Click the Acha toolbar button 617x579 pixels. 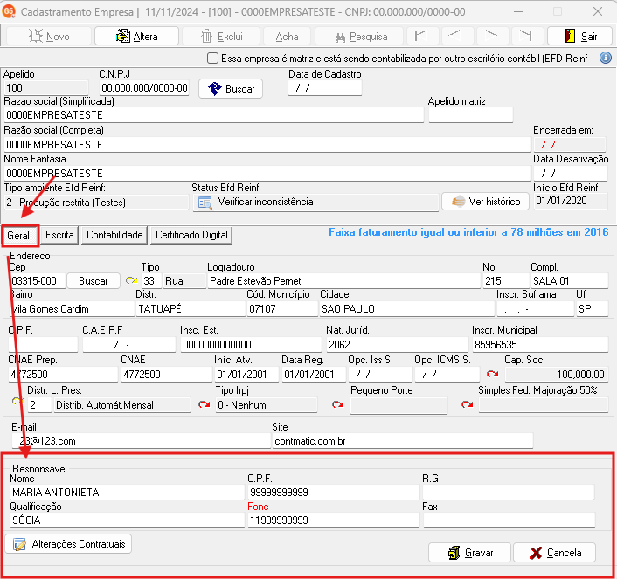[x=287, y=36]
